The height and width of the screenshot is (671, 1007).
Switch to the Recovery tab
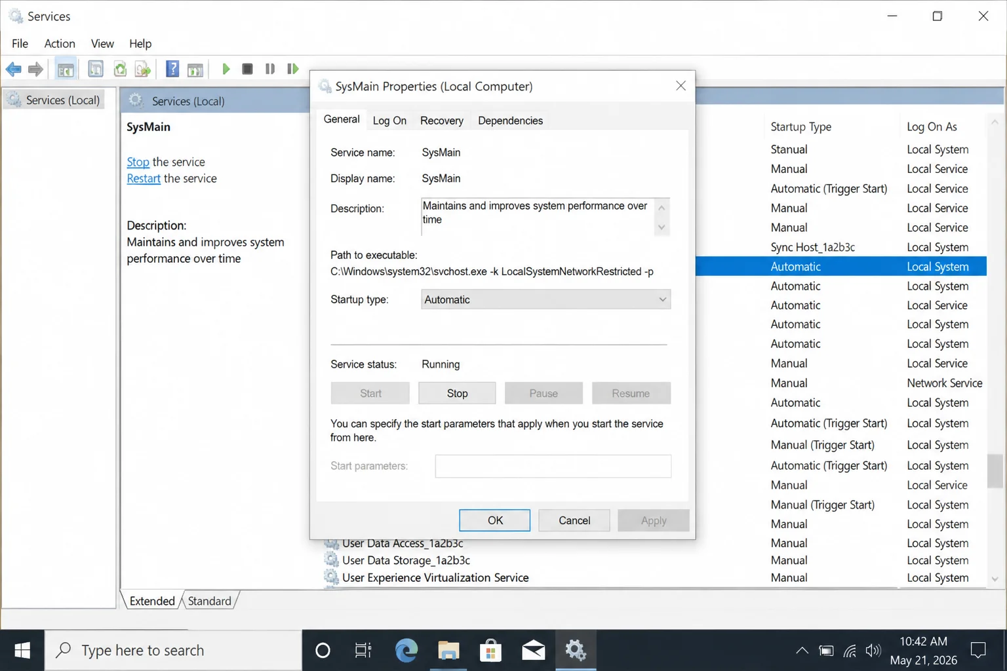[442, 121]
